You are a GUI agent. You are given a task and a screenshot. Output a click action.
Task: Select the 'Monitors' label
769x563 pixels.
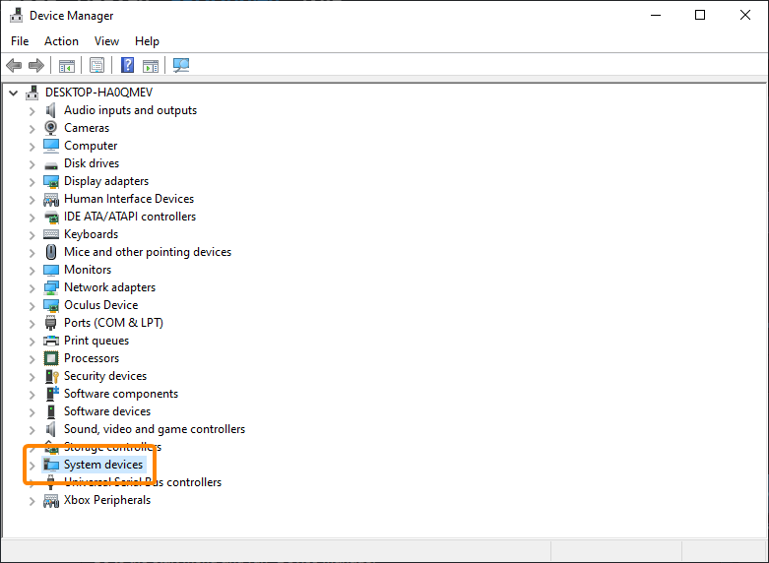click(x=88, y=270)
